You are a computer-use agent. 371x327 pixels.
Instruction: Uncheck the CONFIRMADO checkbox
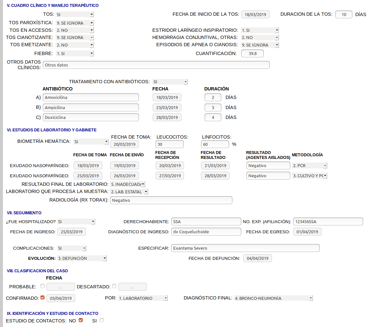(x=42, y=298)
